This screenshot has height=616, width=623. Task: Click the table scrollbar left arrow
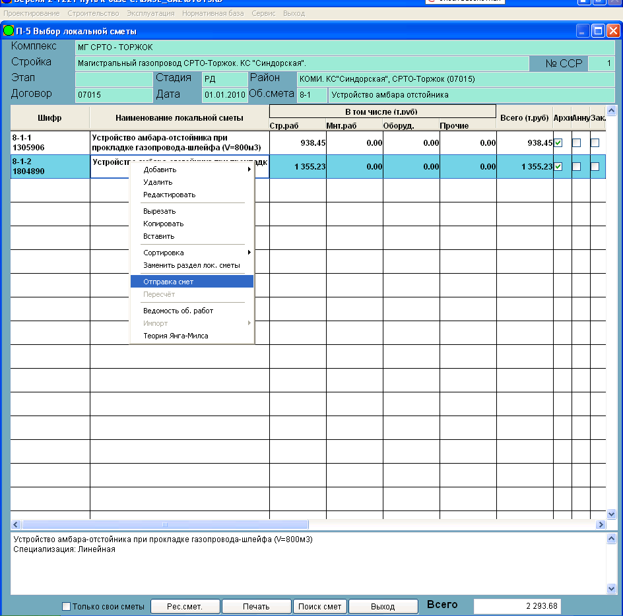[x=15, y=524]
